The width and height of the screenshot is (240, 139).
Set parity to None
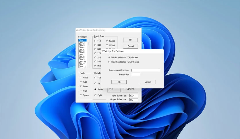81,78
